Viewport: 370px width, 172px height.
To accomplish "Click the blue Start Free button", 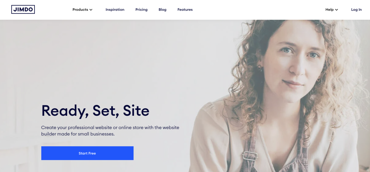I will (87, 153).
